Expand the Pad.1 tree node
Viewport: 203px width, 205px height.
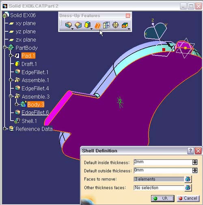click(11, 55)
